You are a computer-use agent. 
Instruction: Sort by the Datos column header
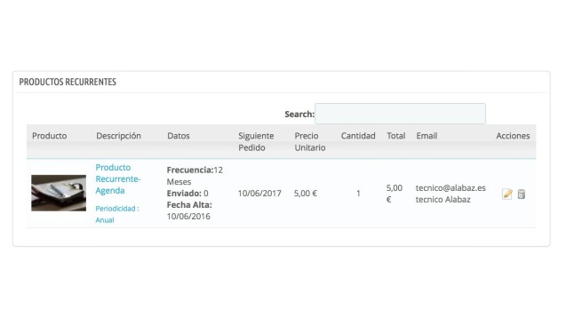click(179, 136)
